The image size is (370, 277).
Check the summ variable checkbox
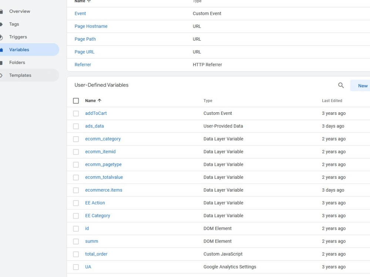(76, 241)
